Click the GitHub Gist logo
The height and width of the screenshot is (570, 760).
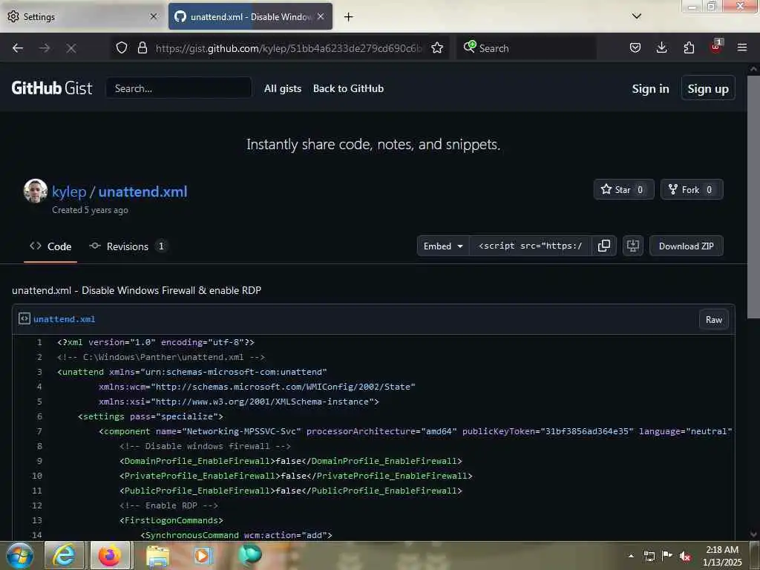52,88
